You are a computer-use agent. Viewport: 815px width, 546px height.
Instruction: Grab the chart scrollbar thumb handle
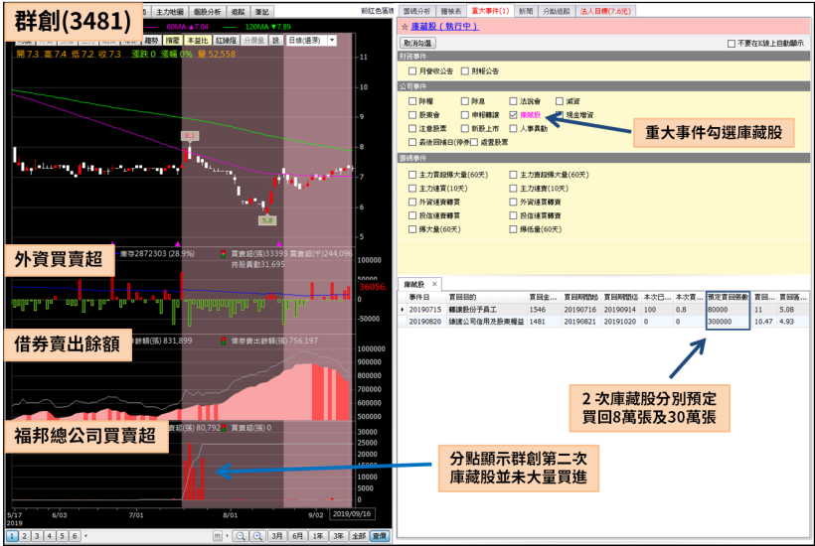coord(218,536)
